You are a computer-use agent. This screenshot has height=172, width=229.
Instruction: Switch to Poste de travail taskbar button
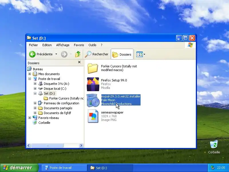point(64,168)
